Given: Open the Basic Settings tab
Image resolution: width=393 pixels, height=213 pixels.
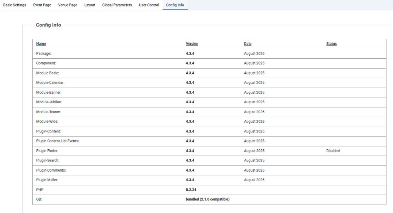Looking at the screenshot, I should (x=15, y=5).
